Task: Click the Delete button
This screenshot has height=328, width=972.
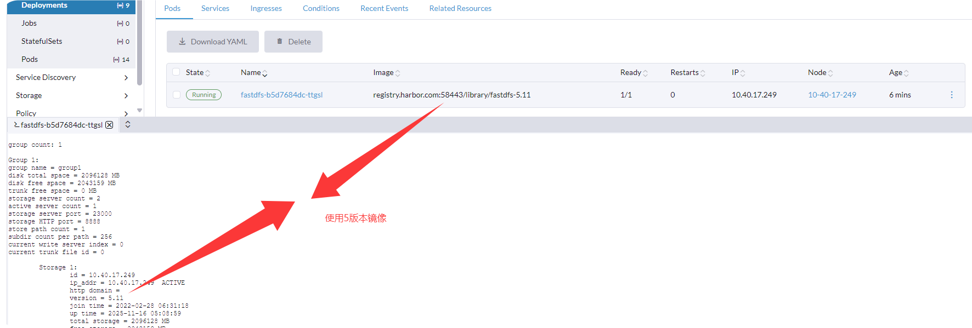Action: tap(293, 42)
